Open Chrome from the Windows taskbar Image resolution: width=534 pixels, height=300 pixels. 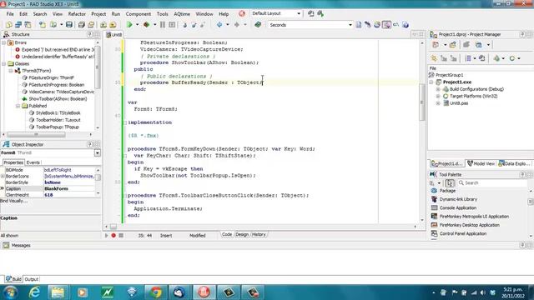pyautogui.click(x=156, y=292)
